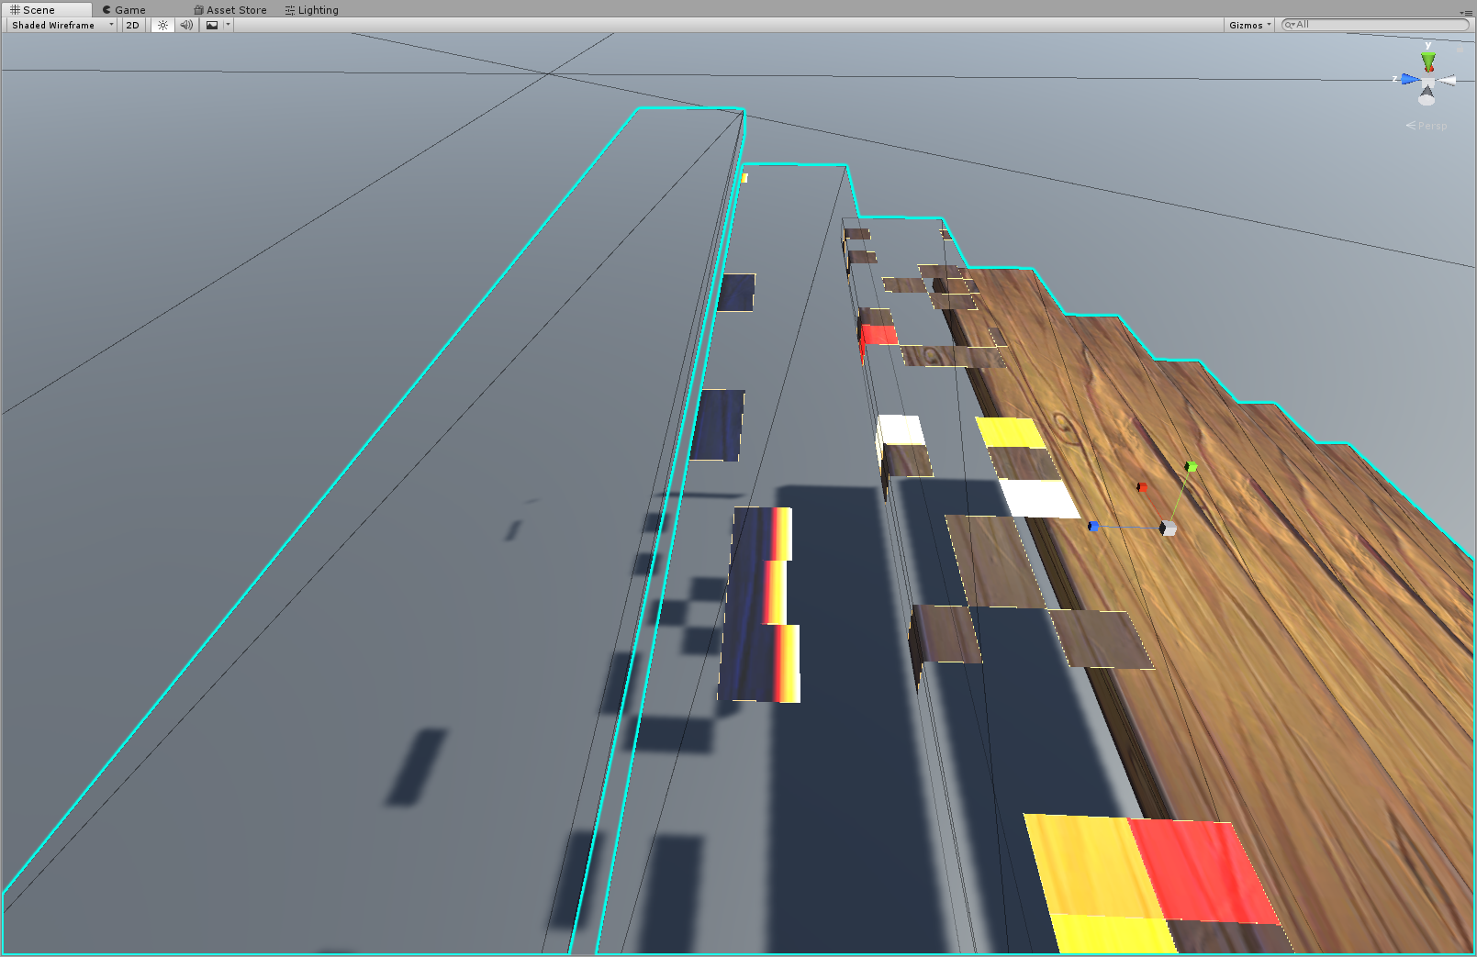Grab the green Y scale handle cube

click(x=1191, y=467)
